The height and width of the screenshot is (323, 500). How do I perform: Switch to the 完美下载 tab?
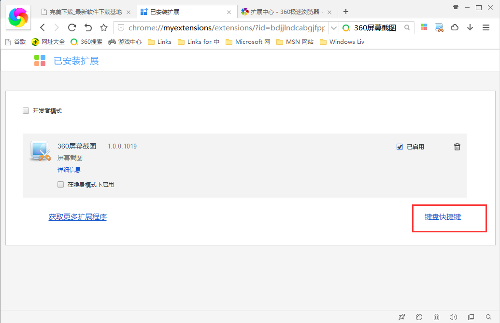click(86, 12)
